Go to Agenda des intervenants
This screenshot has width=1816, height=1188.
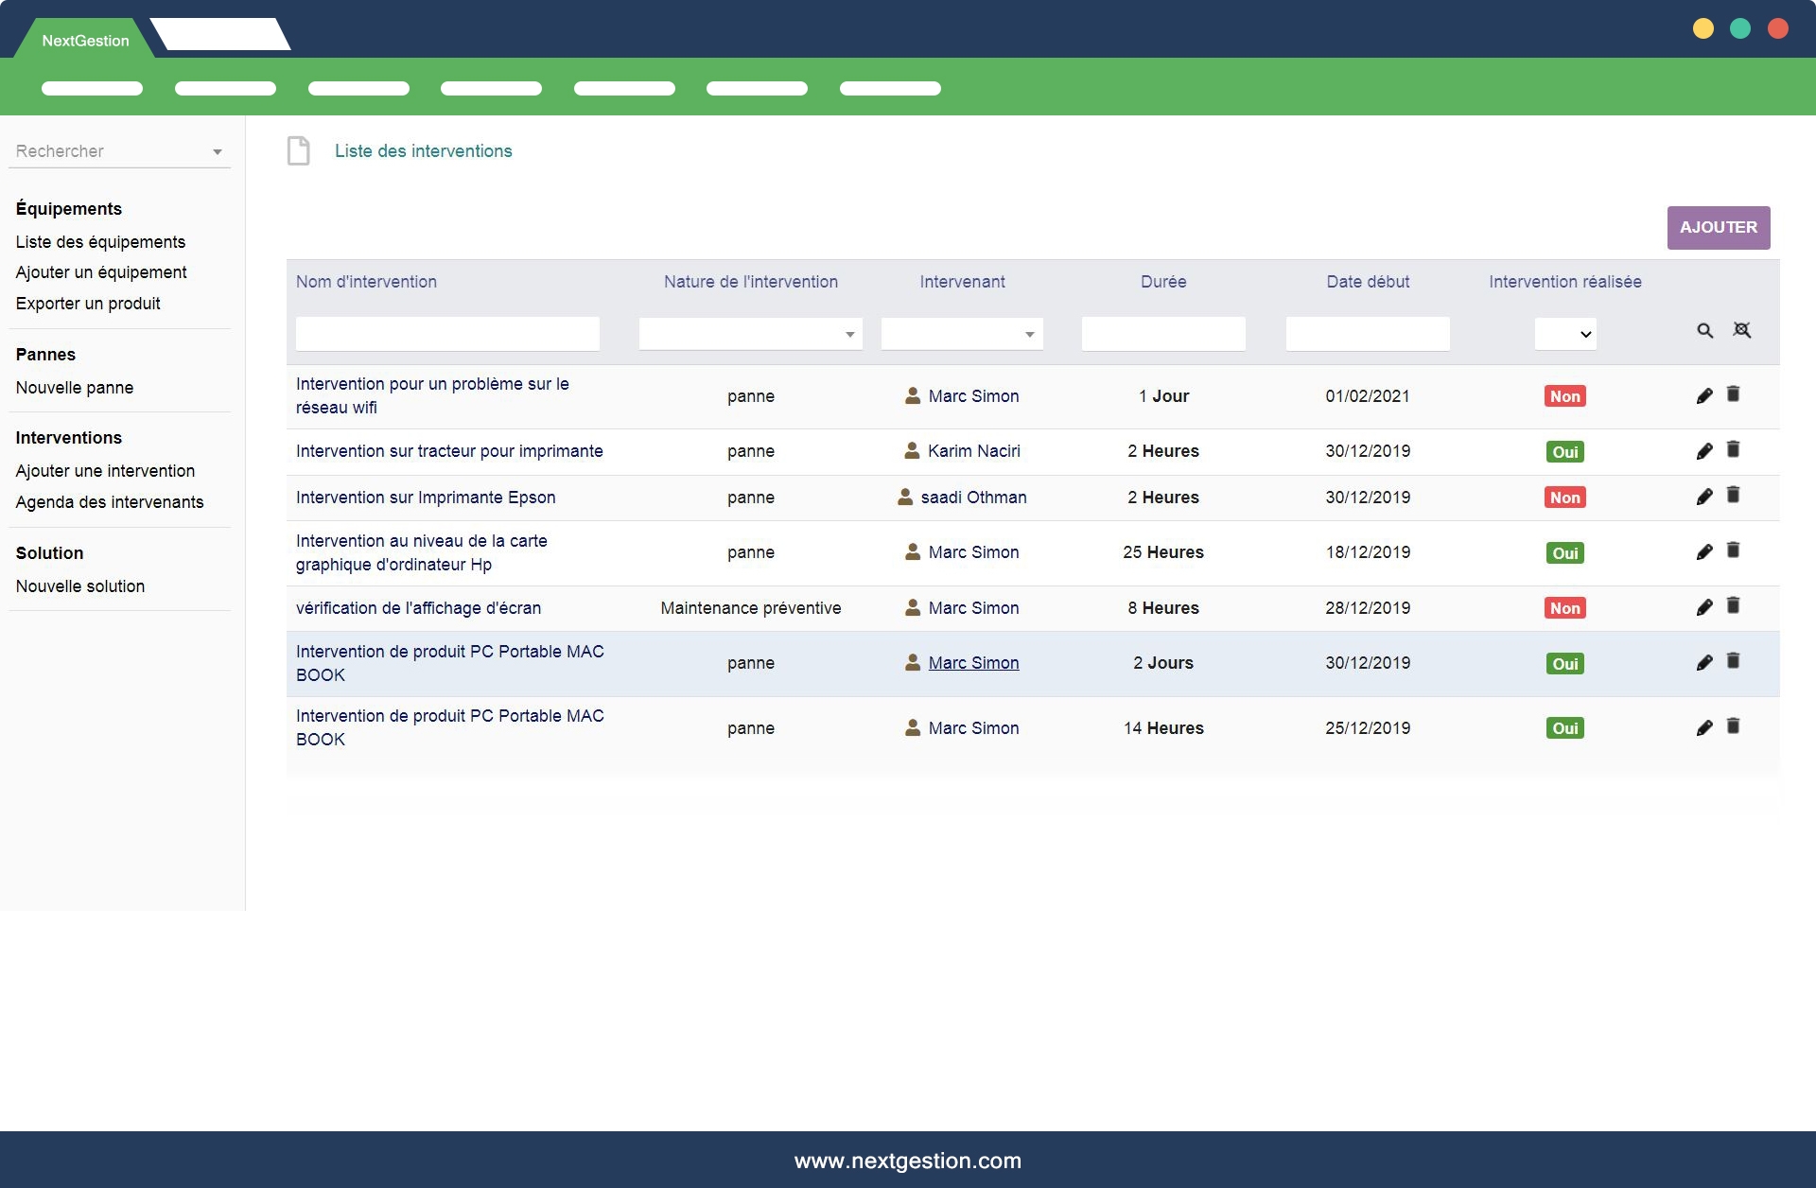[x=110, y=502]
